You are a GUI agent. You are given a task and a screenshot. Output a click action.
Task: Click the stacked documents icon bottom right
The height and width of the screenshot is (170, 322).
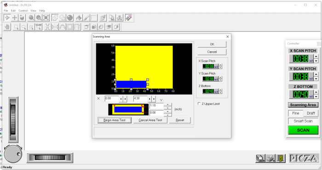(260, 159)
